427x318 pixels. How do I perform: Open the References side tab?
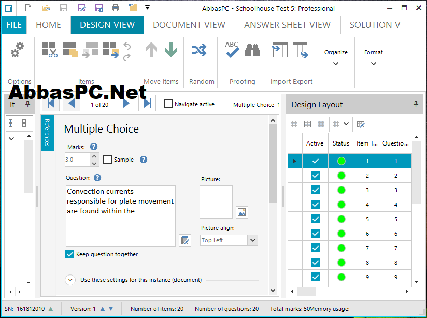coord(47,133)
